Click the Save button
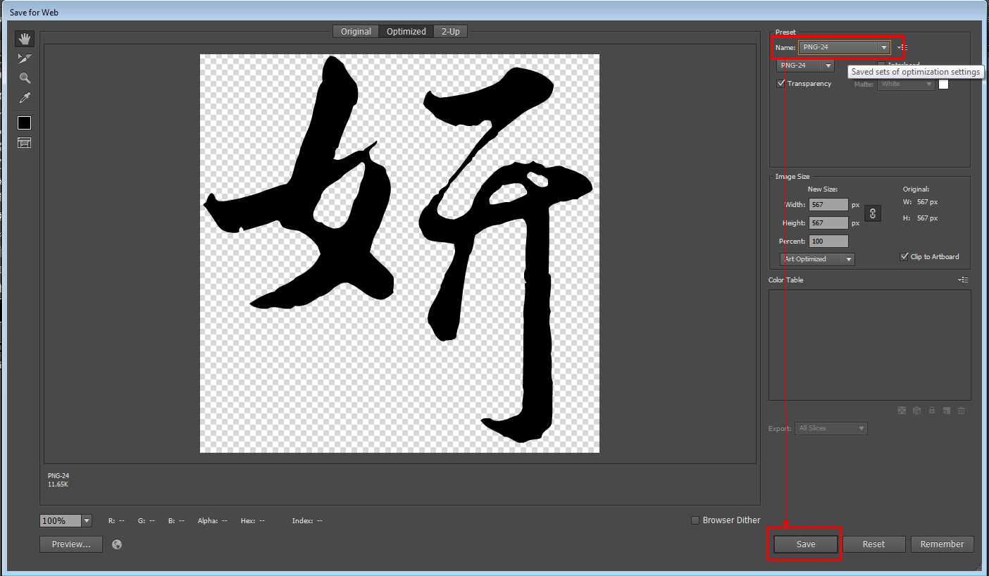 [x=806, y=544]
